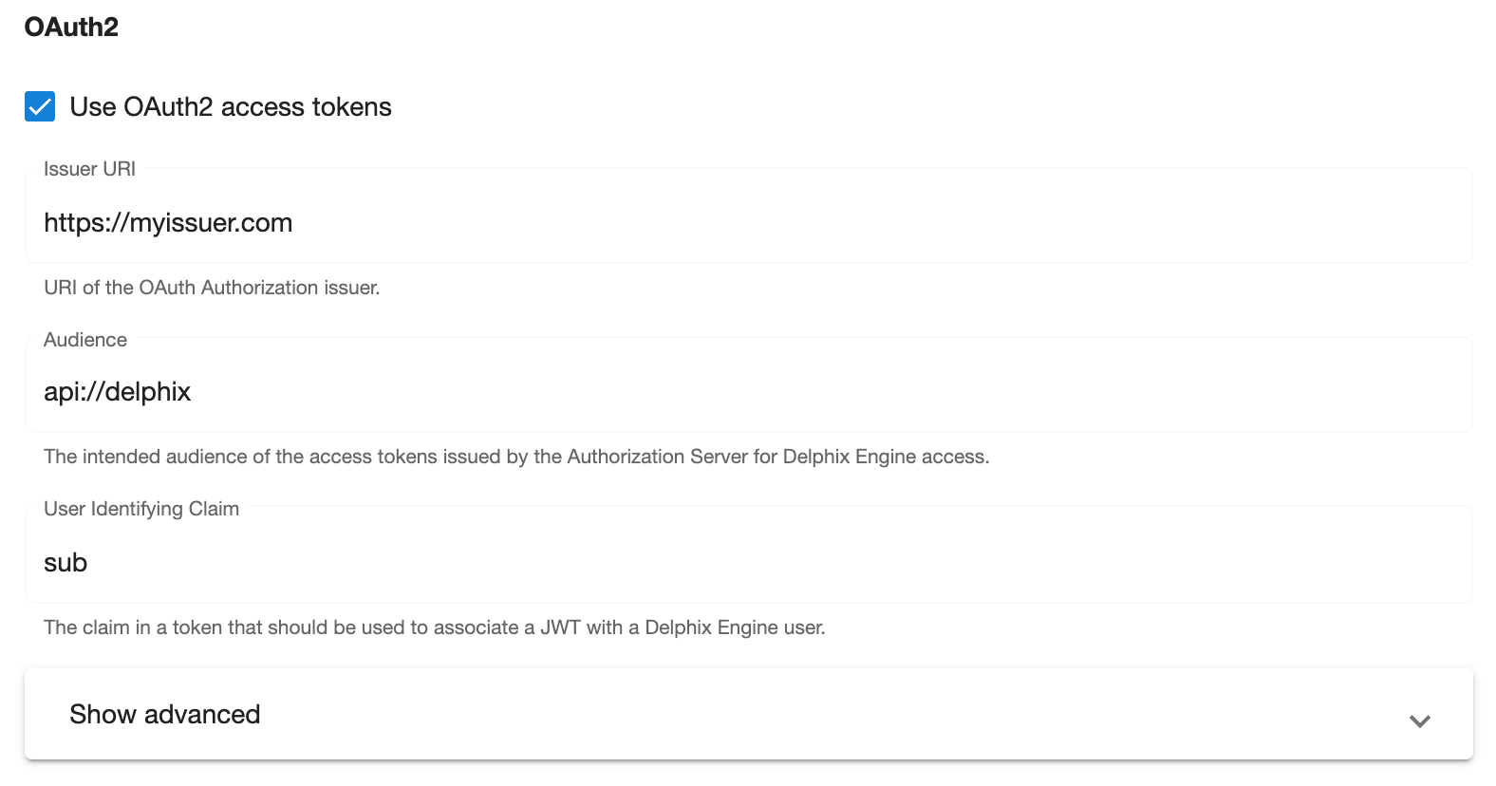The width and height of the screenshot is (1496, 786).
Task: Click the 'Audience' field label
Action: [85, 340]
